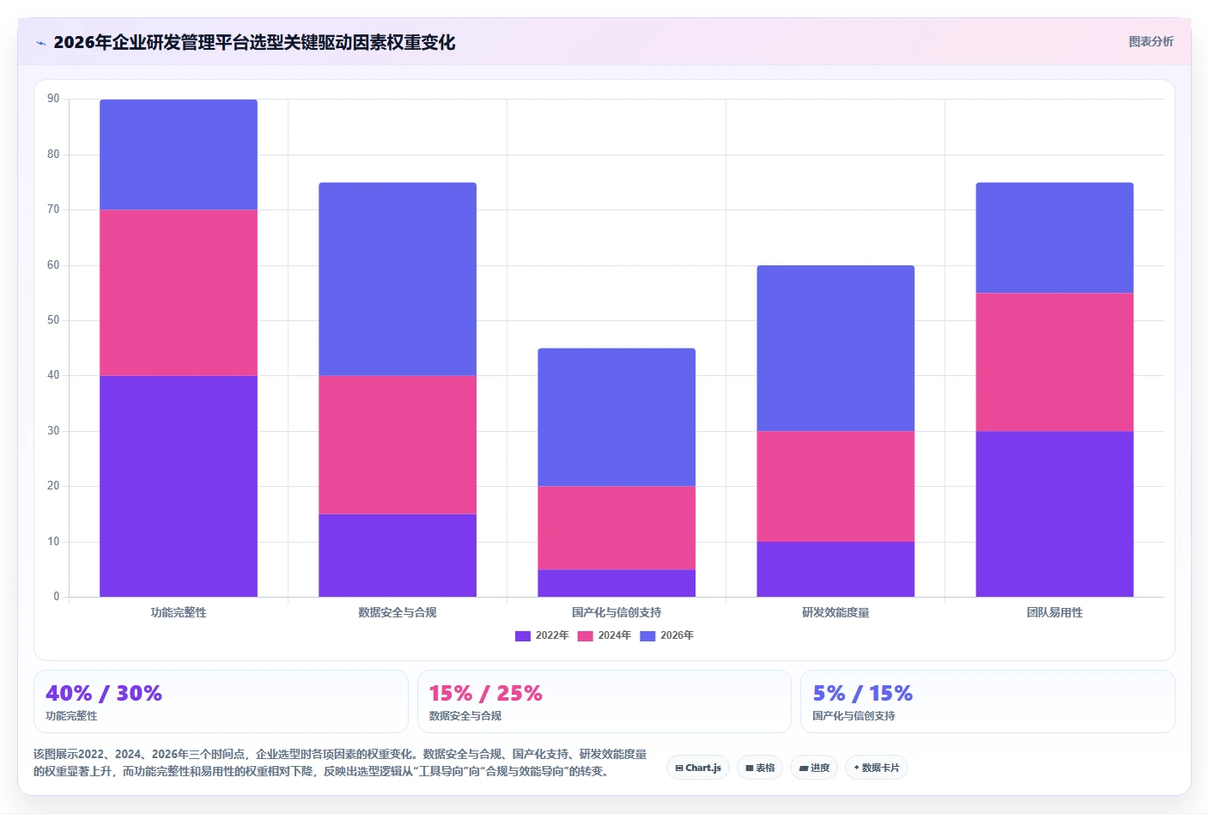Click the 表格 tag
Viewport: 1209px width, 814px height.
(x=760, y=768)
